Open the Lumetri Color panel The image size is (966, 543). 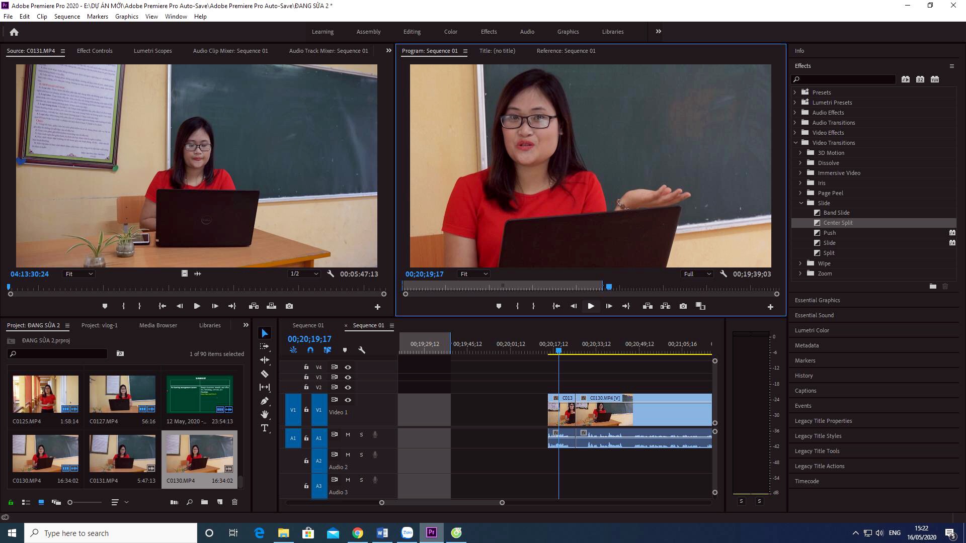pos(812,330)
